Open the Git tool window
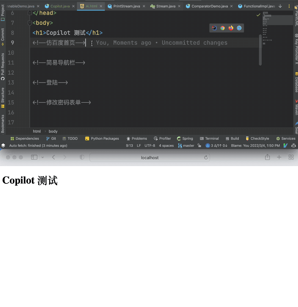 (x=51, y=139)
